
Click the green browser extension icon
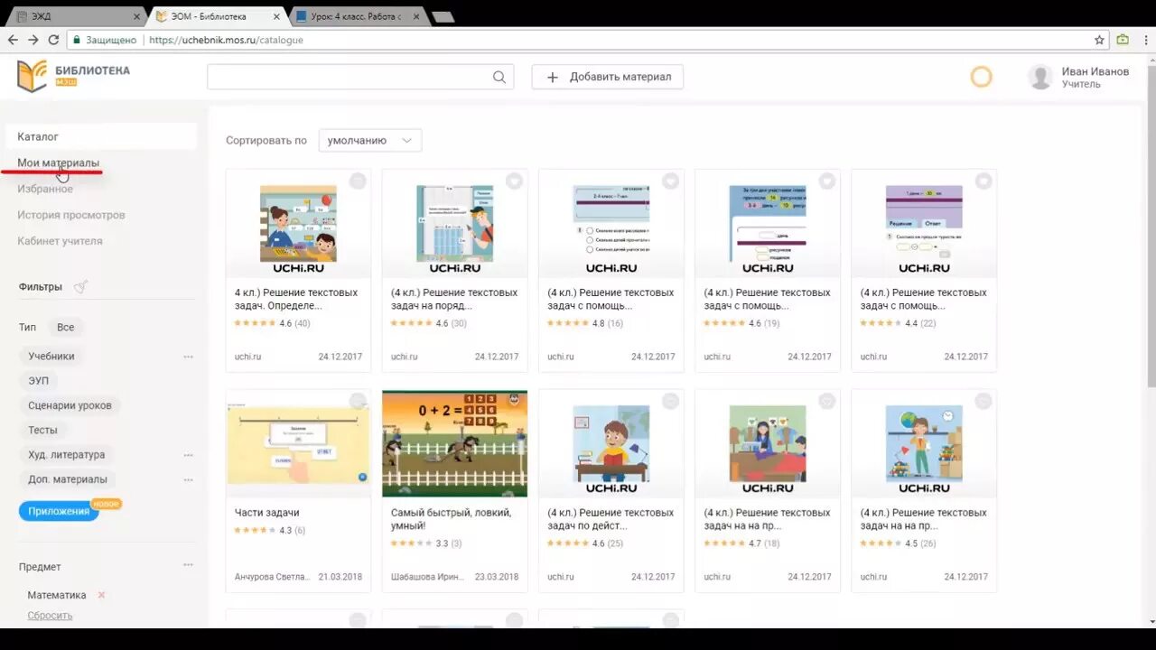pos(1123,40)
